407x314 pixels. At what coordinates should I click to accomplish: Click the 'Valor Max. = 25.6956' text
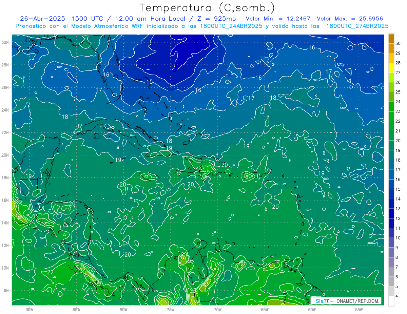pos(350,19)
